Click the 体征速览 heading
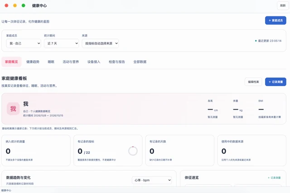The width and height of the screenshot is (290, 193). [x=192, y=178]
